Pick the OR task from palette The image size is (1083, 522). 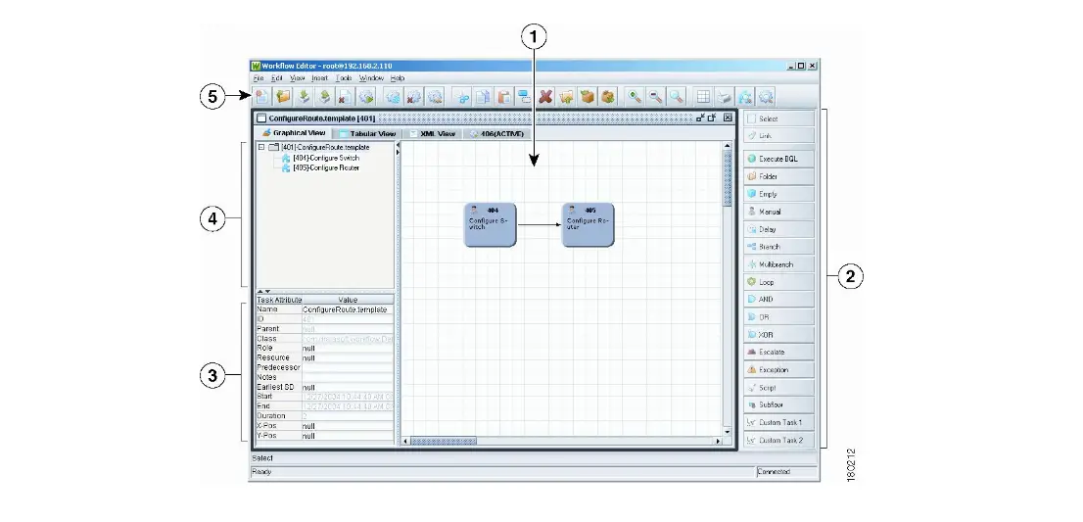[779, 317]
